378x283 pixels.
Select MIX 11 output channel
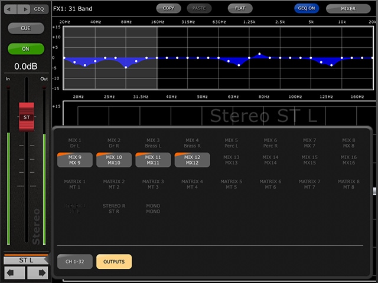click(153, 160)
